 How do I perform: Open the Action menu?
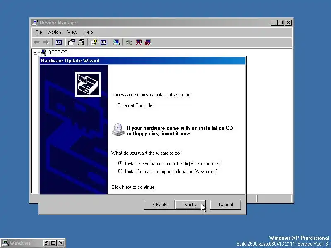pyautogui.click(x=55, y=32)
